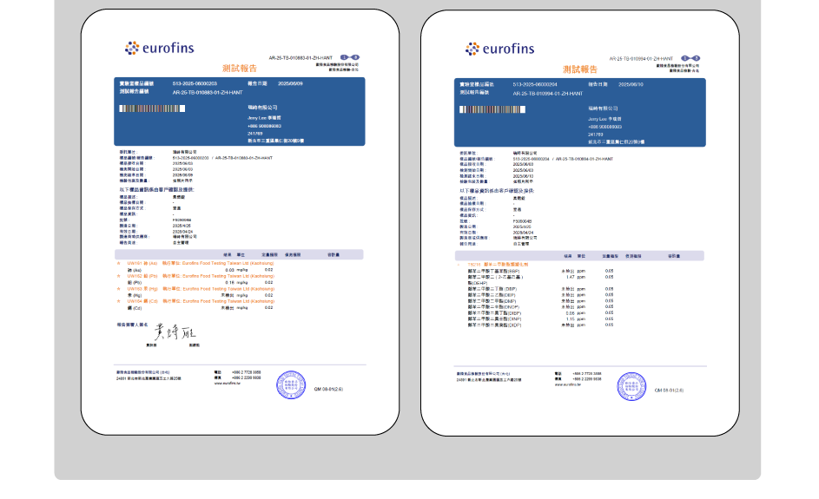Click the orange star beside UW161 row
Viewport: 819px width, 499px height.
tap(119, 261)
